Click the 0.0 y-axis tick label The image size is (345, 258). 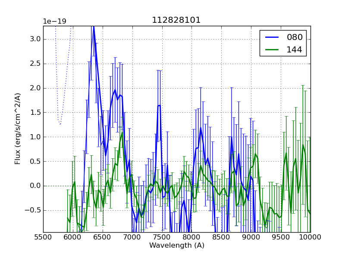pos(34,186)
